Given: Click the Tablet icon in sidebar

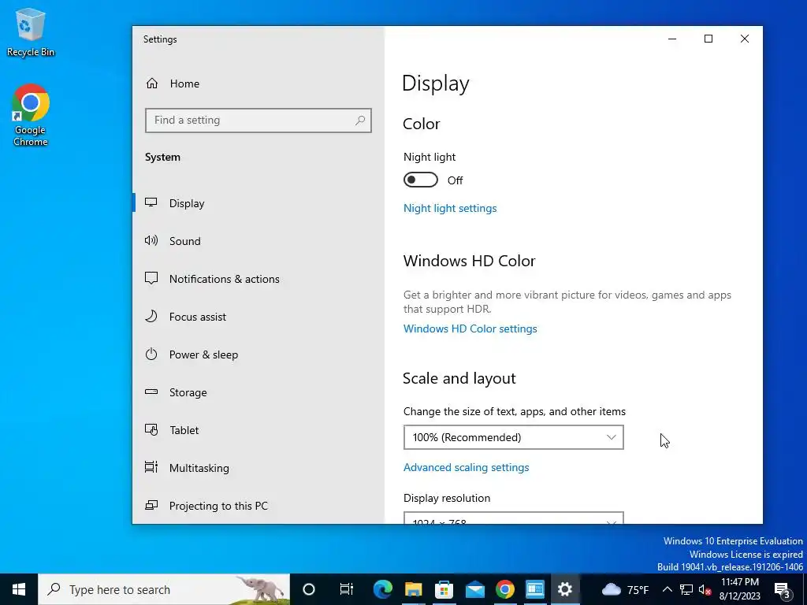Looking at the screenshot, I should tap(151, 429).
